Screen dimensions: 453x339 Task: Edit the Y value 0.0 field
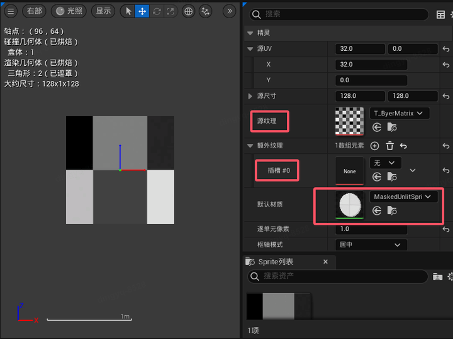tap(371, 80)
